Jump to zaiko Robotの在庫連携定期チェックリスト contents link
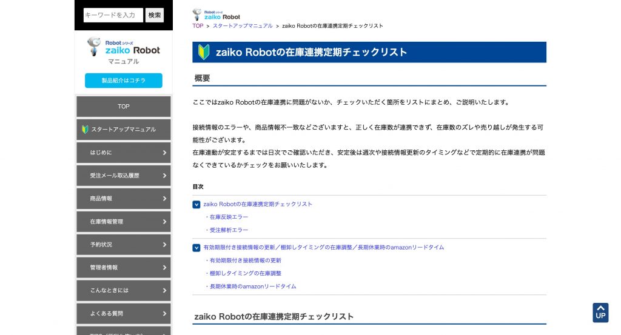The width and height of the screenshot is (621, 335). [x=257, y=204]
